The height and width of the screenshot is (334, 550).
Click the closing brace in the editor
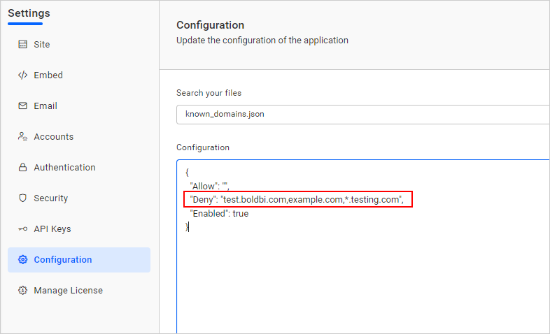coord(187,227)
